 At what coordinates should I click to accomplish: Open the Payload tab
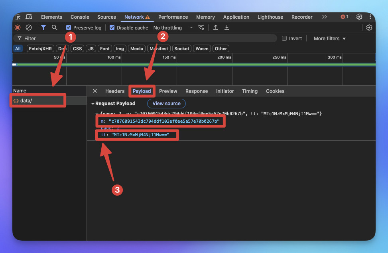(x=142, y=91)
